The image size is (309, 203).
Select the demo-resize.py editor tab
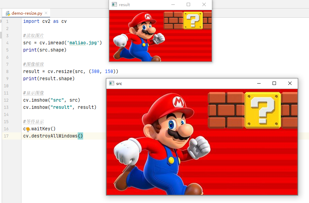(x=26, y=13)
